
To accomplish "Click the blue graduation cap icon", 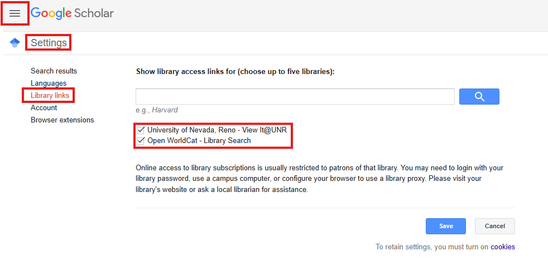I will pyautogui.click(x=15, y=42).
